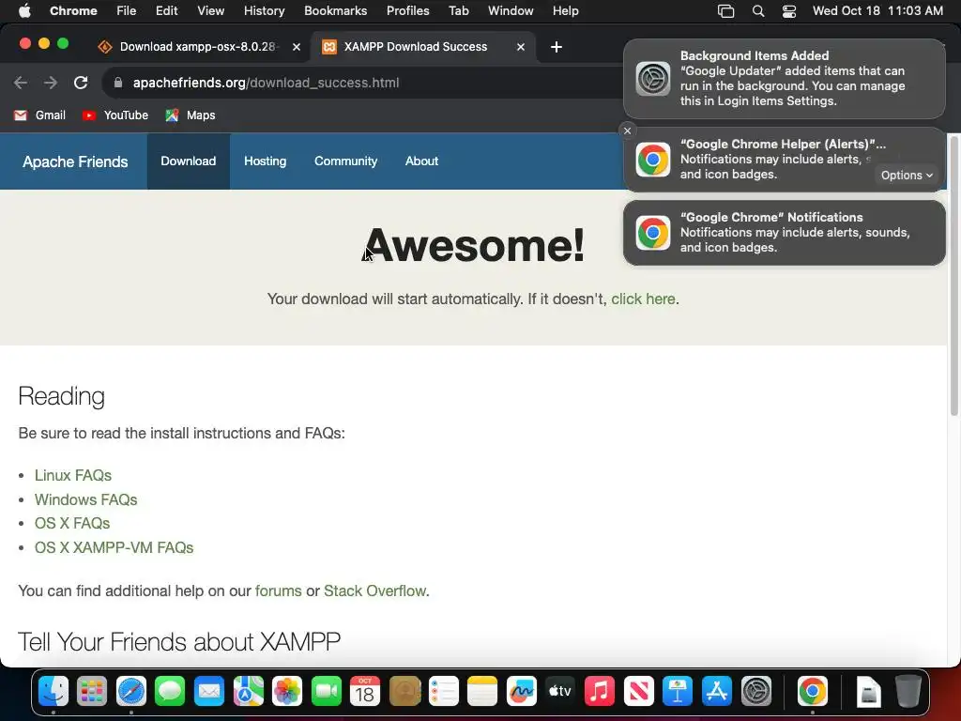Go back to previous page
Viewport: 961px width, 721px height.
tap(21, 83)
